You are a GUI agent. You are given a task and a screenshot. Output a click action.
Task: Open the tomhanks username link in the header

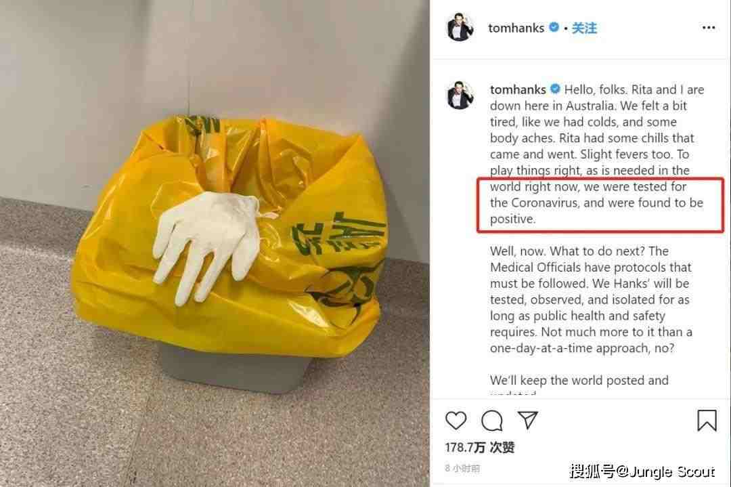[x=516, y=28]
